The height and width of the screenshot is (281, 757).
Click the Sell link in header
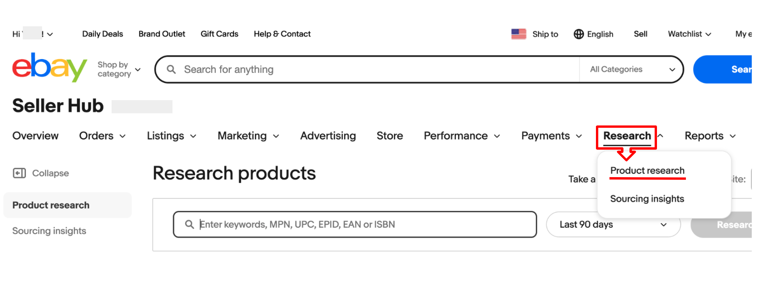(x=640, y=34)
